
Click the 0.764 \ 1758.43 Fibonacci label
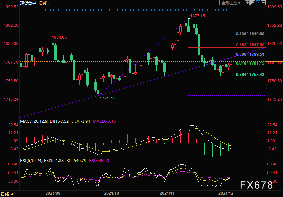tap(250, 74)
